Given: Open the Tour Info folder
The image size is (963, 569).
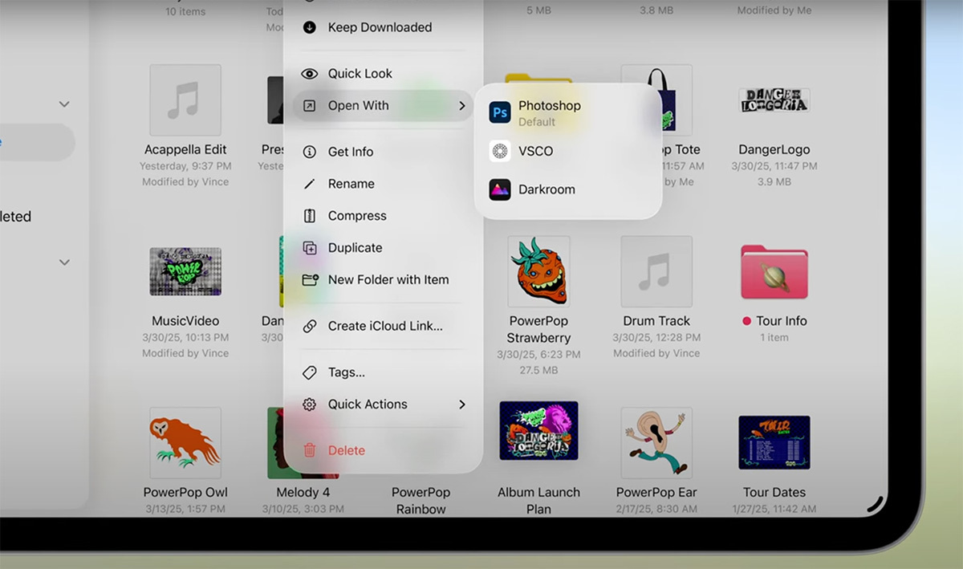Looking at the screenshot, I should point(774,270).
